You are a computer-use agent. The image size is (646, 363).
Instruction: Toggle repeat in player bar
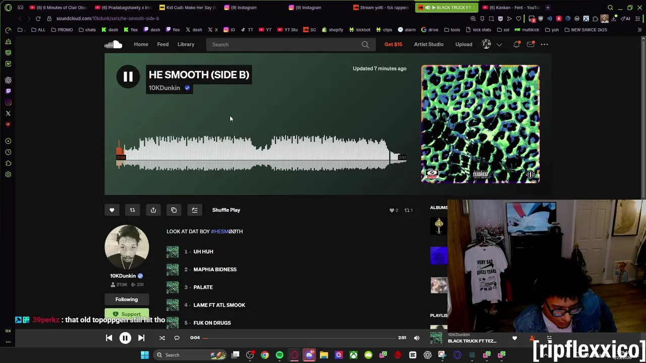[x=177, y=338]
